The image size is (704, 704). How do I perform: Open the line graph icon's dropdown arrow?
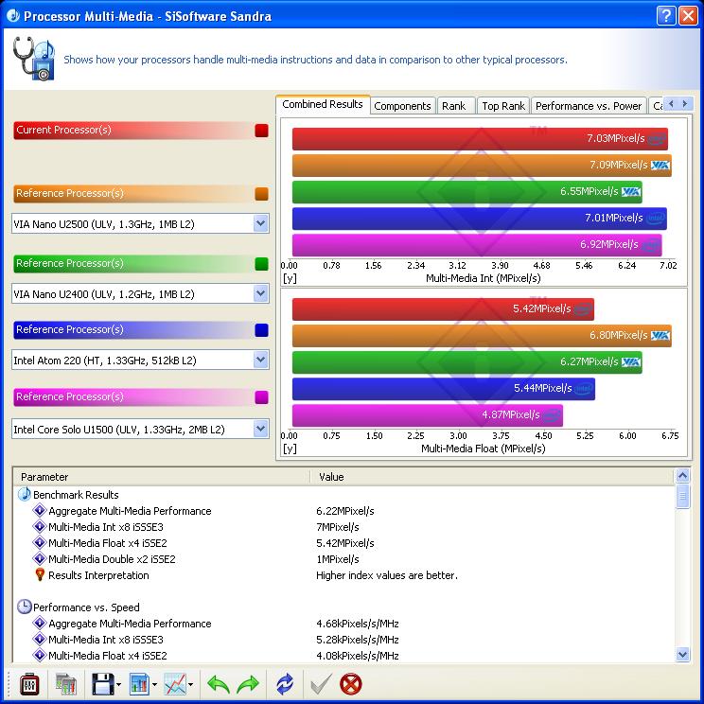point(191,685)
